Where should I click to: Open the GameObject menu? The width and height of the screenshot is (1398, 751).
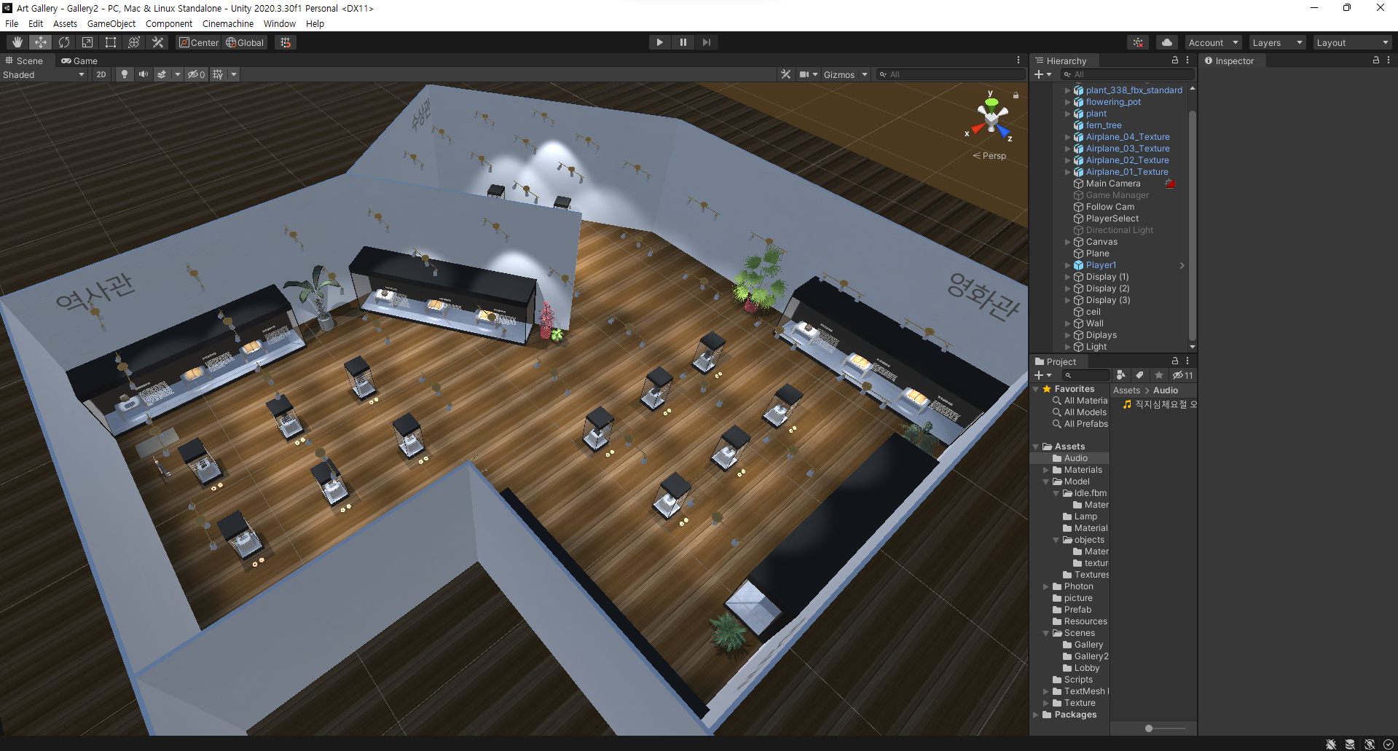111,23
